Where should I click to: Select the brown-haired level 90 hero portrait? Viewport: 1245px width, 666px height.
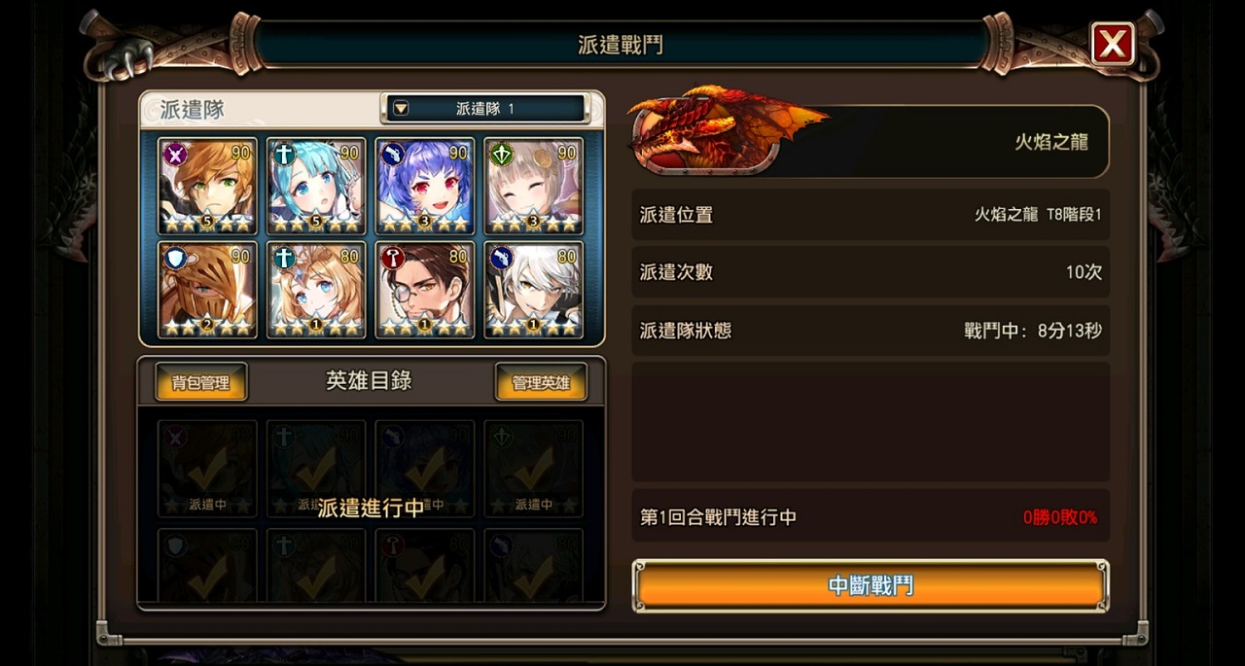[x=208, y=186]
